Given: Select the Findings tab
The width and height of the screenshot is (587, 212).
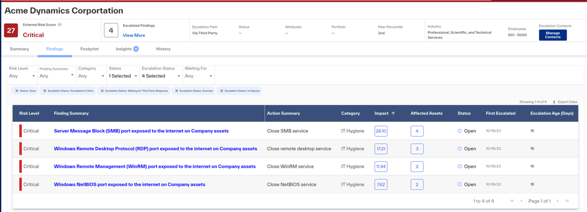Looking at the screenshot, I should click(55, 49).
